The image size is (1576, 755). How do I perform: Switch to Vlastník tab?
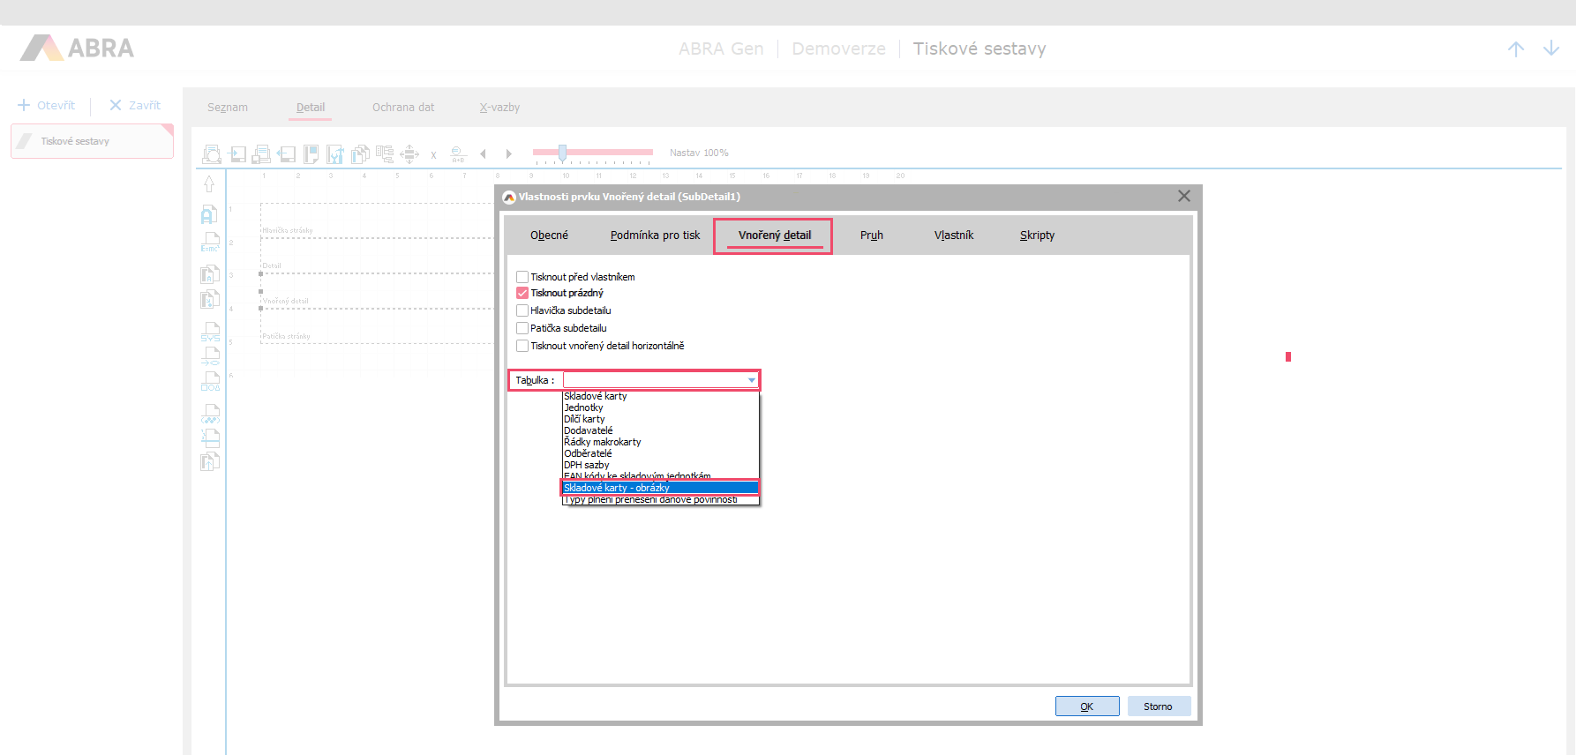[x=954, y=235]
